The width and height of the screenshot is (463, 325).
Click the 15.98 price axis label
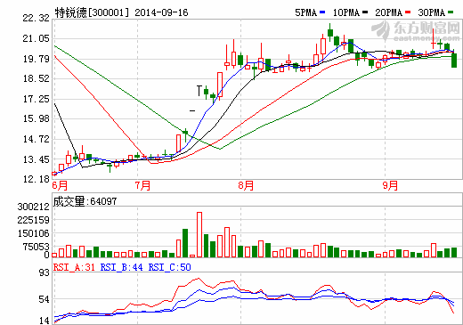pos(37,118)
